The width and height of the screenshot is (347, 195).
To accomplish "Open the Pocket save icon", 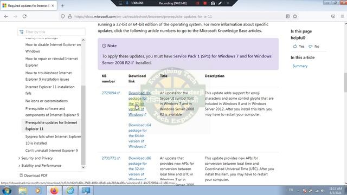I will 333,16.
